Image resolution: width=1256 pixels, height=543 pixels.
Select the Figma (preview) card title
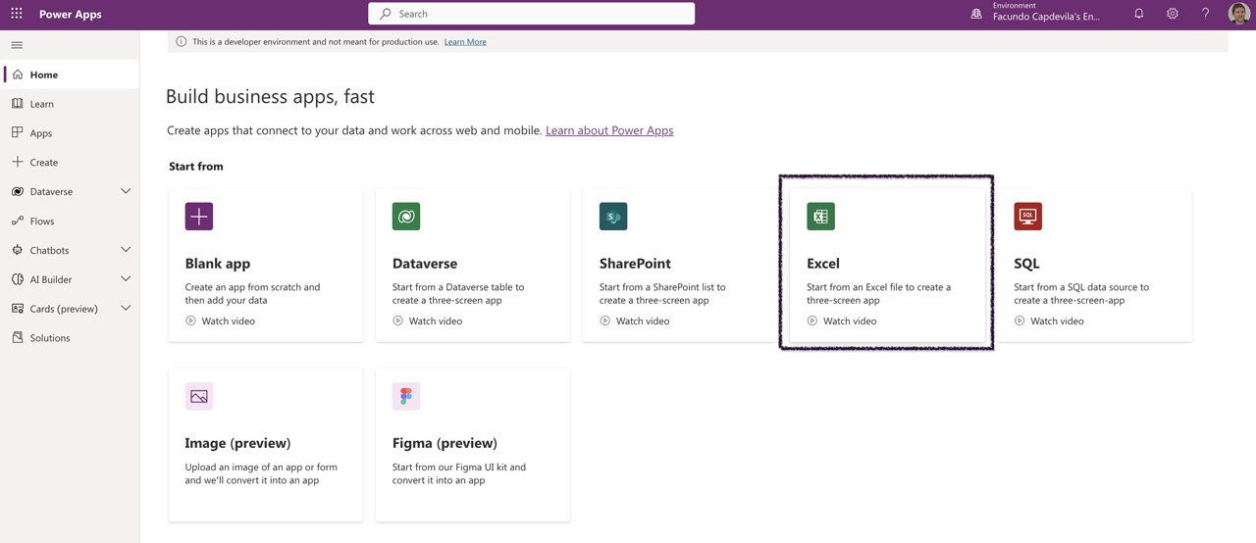(x=445, y=443)
